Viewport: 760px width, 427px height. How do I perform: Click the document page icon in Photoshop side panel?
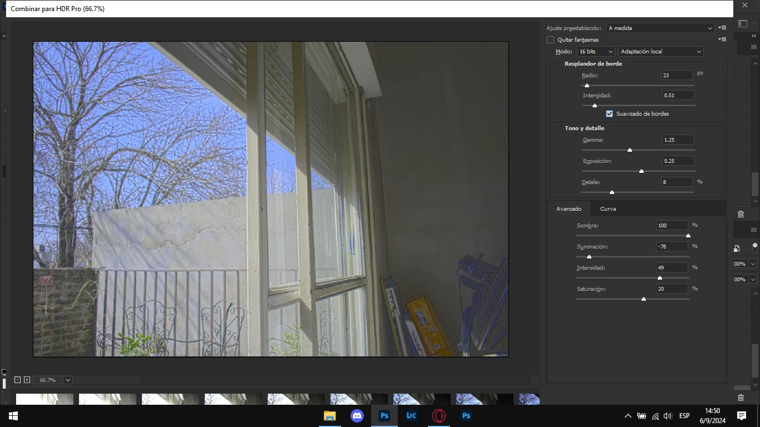point(737,249)
